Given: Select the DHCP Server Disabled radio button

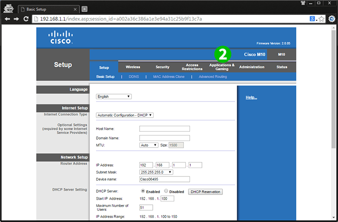Looking at the screenshot, I should pyautogui.click(x=166, y=191).
